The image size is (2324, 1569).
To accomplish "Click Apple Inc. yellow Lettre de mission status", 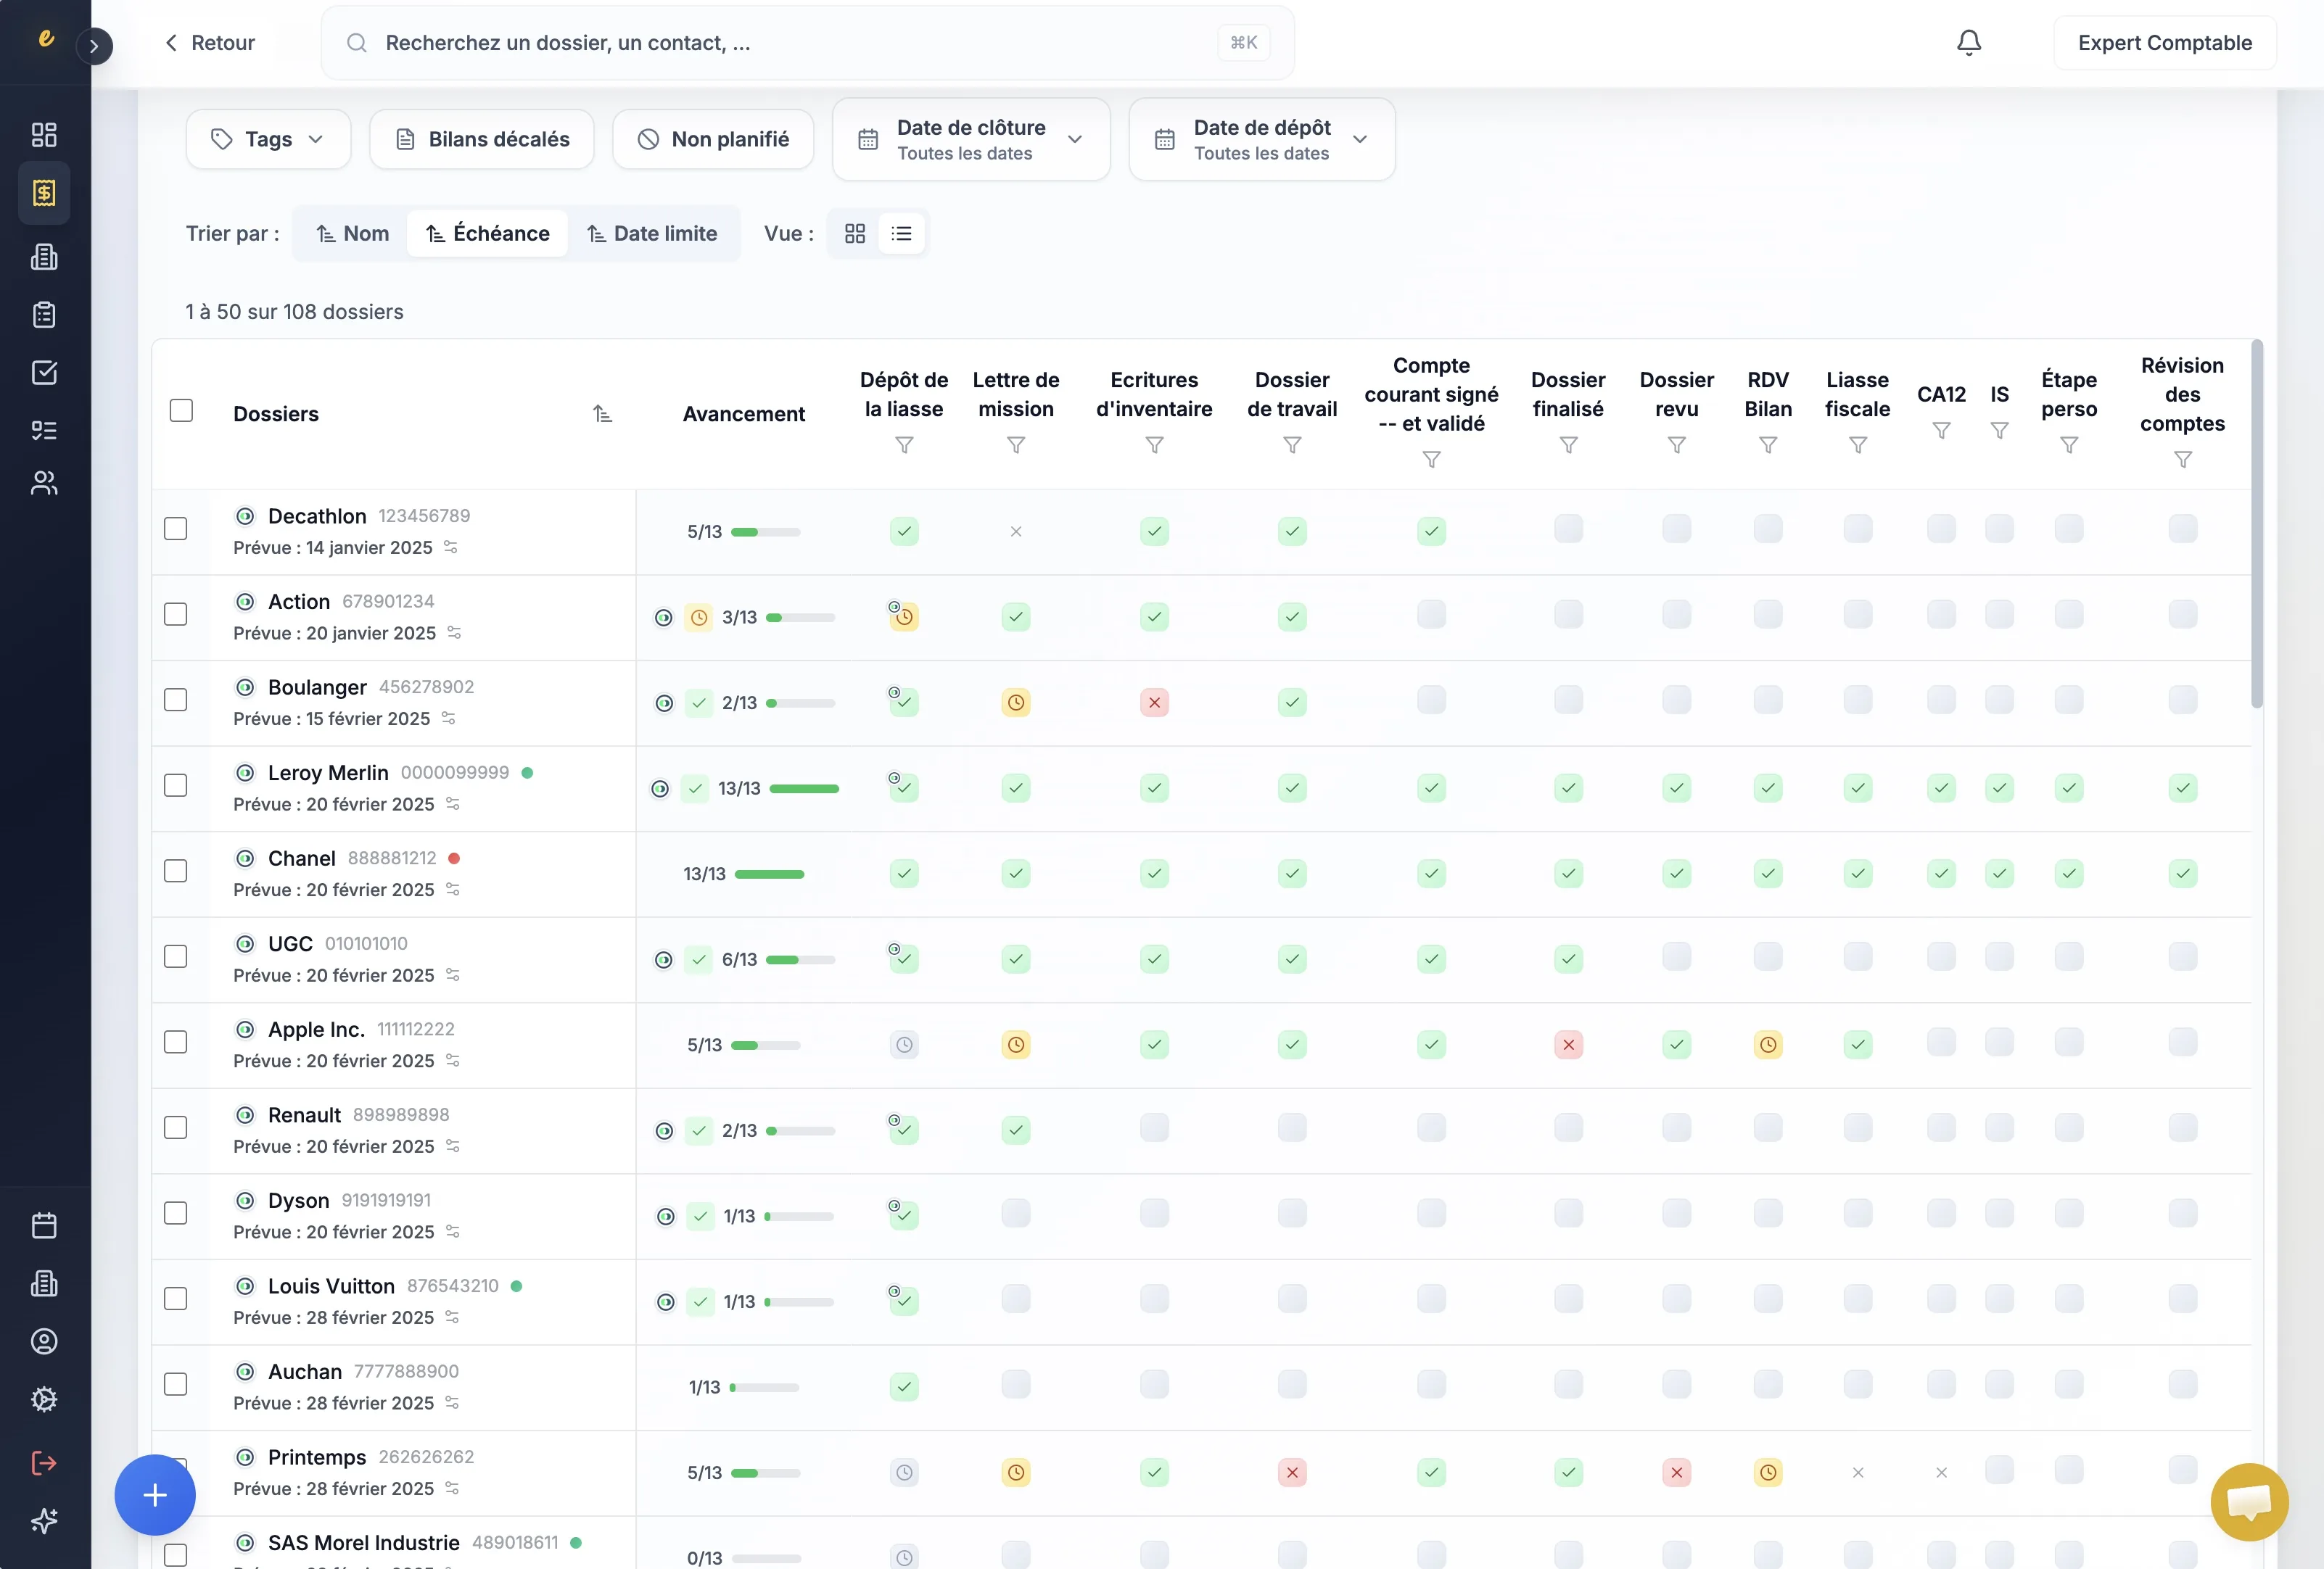I will tap(1016, 1046).
